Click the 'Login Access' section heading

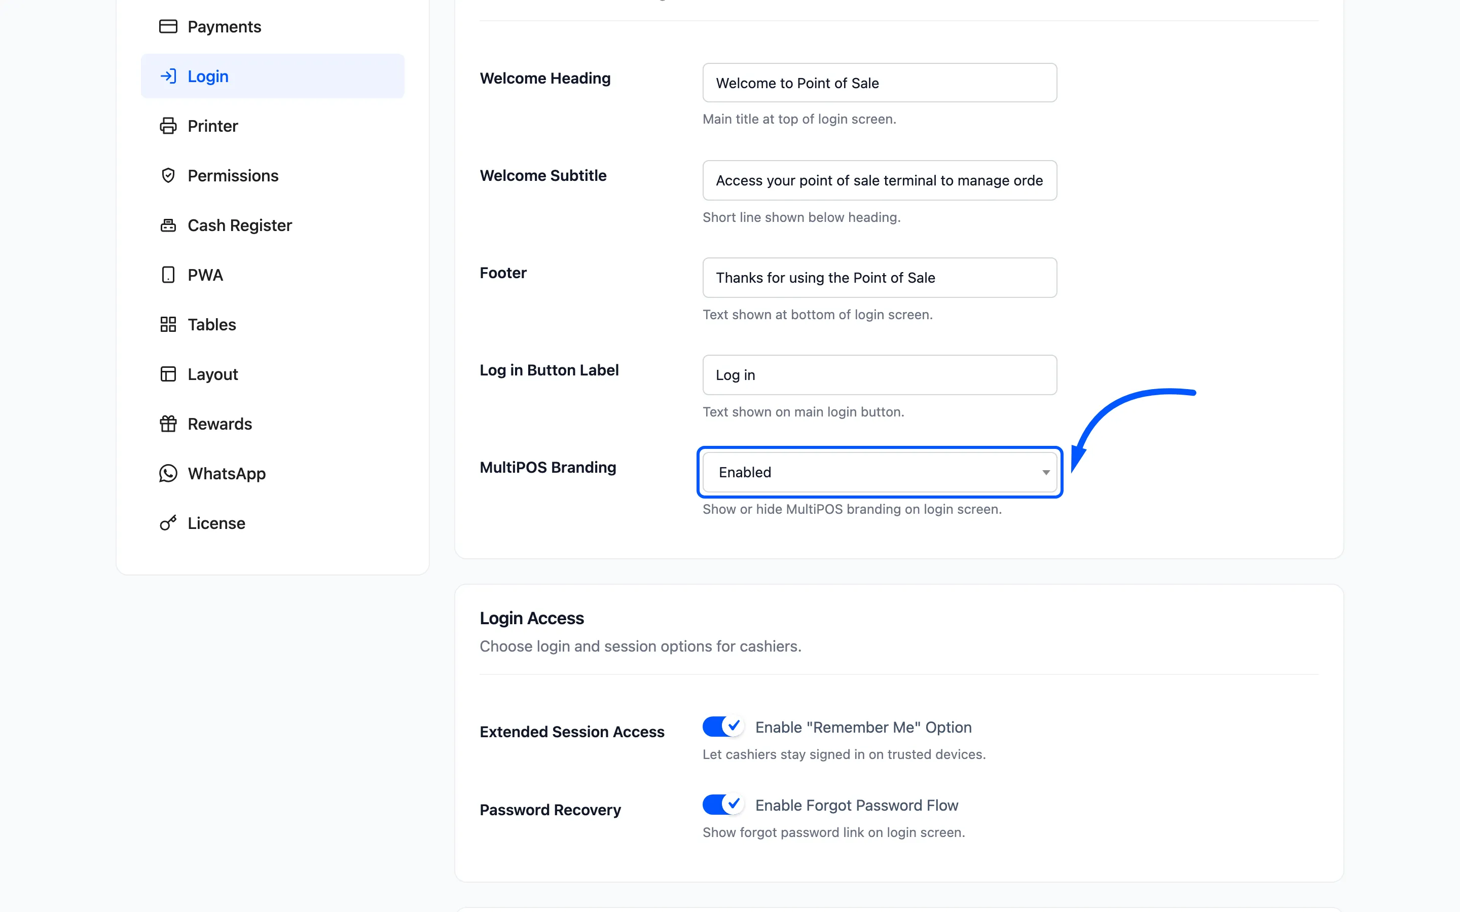(531, 618)
